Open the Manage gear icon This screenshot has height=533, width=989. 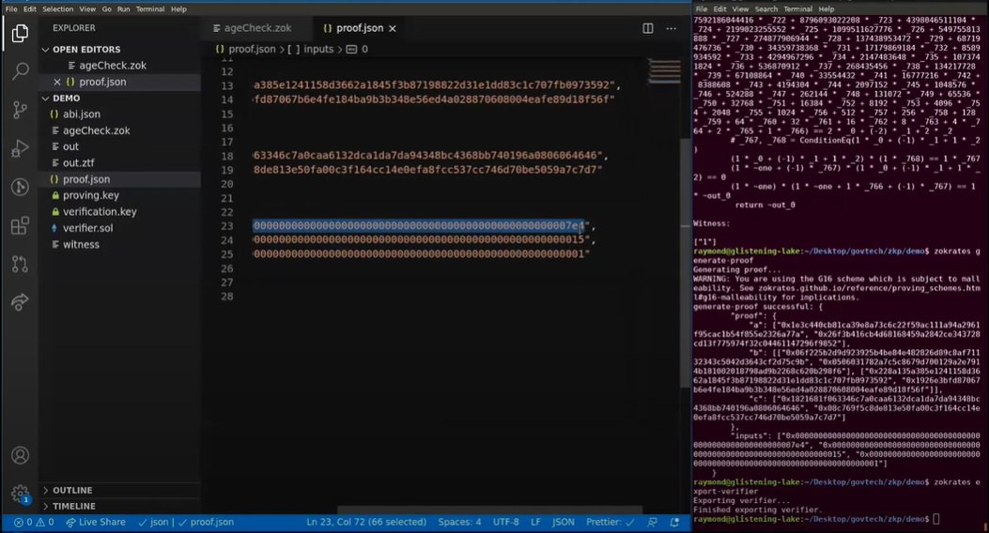coord(20,494)
